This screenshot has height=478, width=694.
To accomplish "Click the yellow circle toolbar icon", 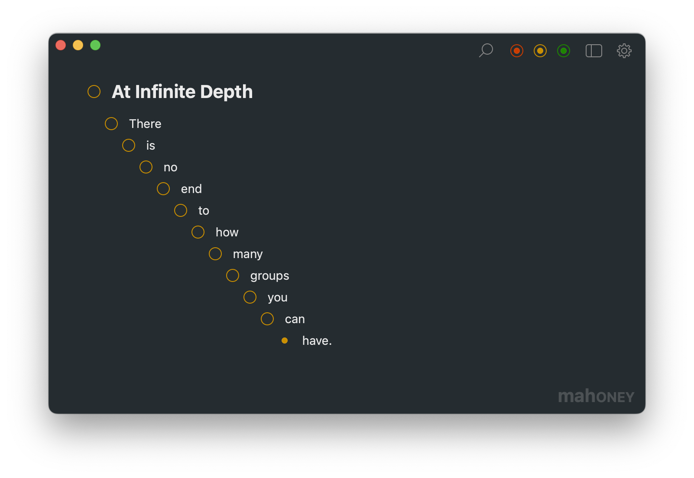I will click(540, 51).
